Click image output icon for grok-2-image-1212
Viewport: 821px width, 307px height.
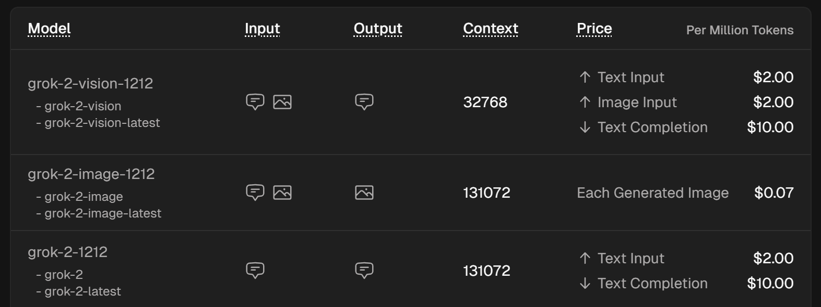pyautogui.click(x=364, y=193)
